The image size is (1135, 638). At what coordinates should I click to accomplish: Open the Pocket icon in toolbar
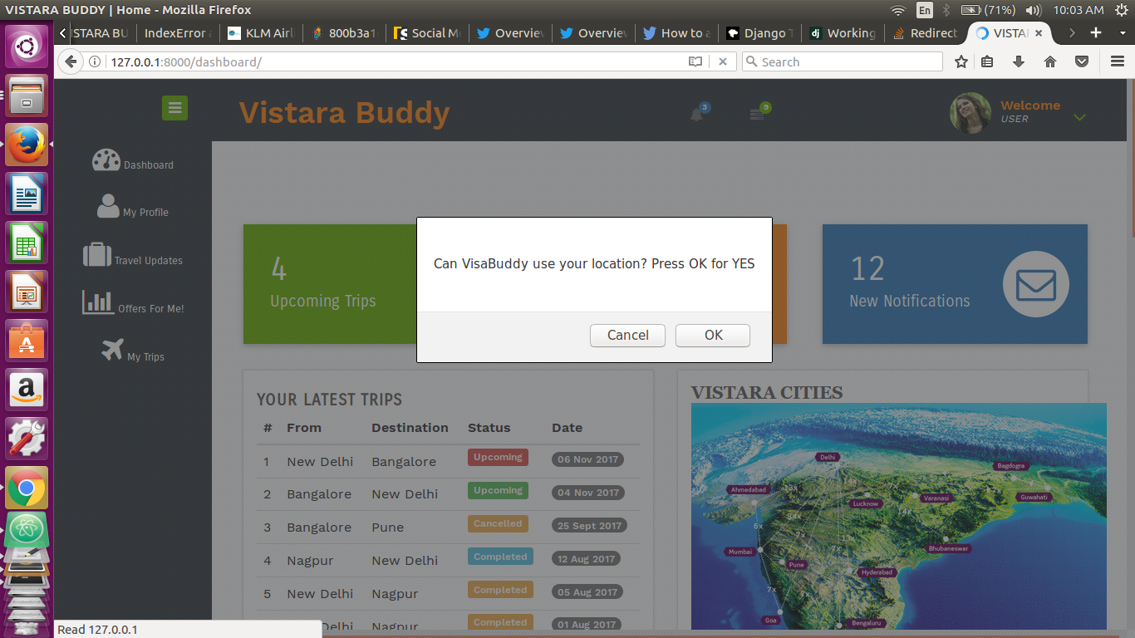point(1082,61)
